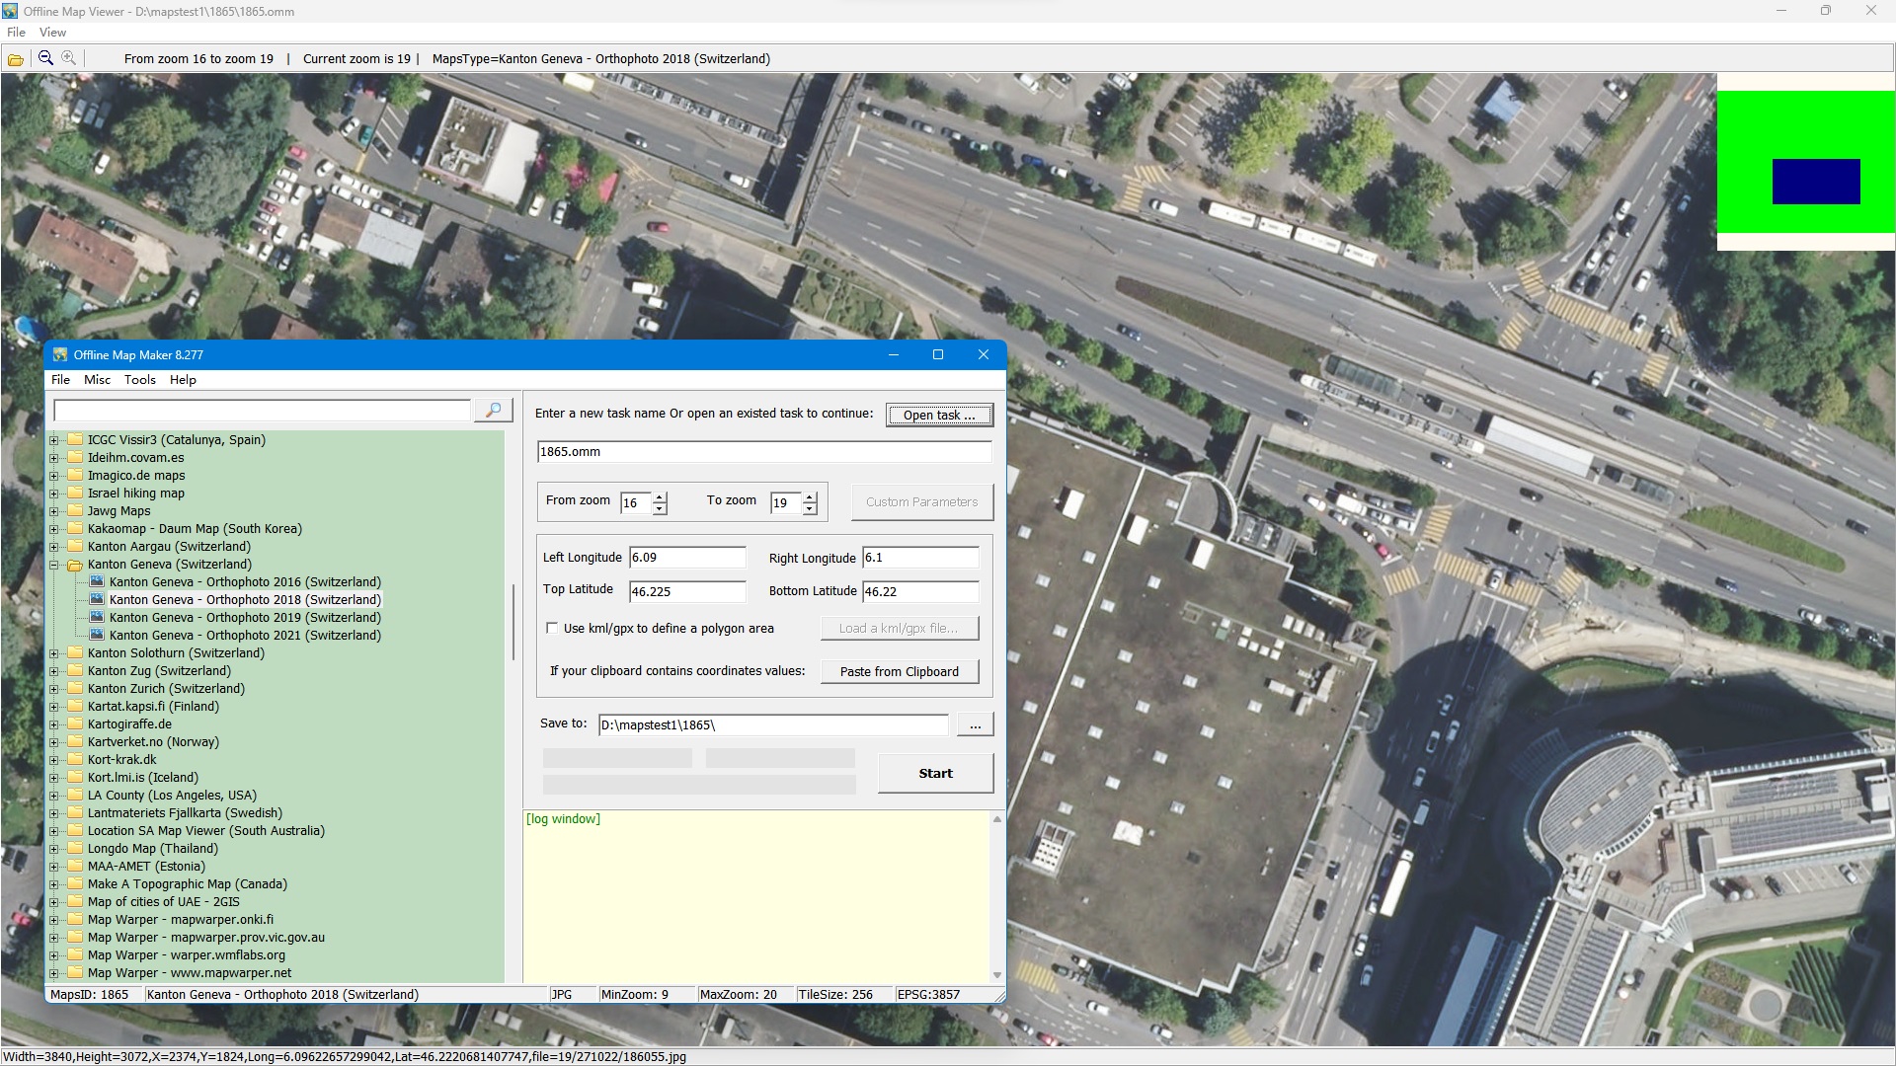The width and height of the screenshot is (1896, 1066).
Task: Increase the To zoom spinner value
Action: click(x=810, y=497)
